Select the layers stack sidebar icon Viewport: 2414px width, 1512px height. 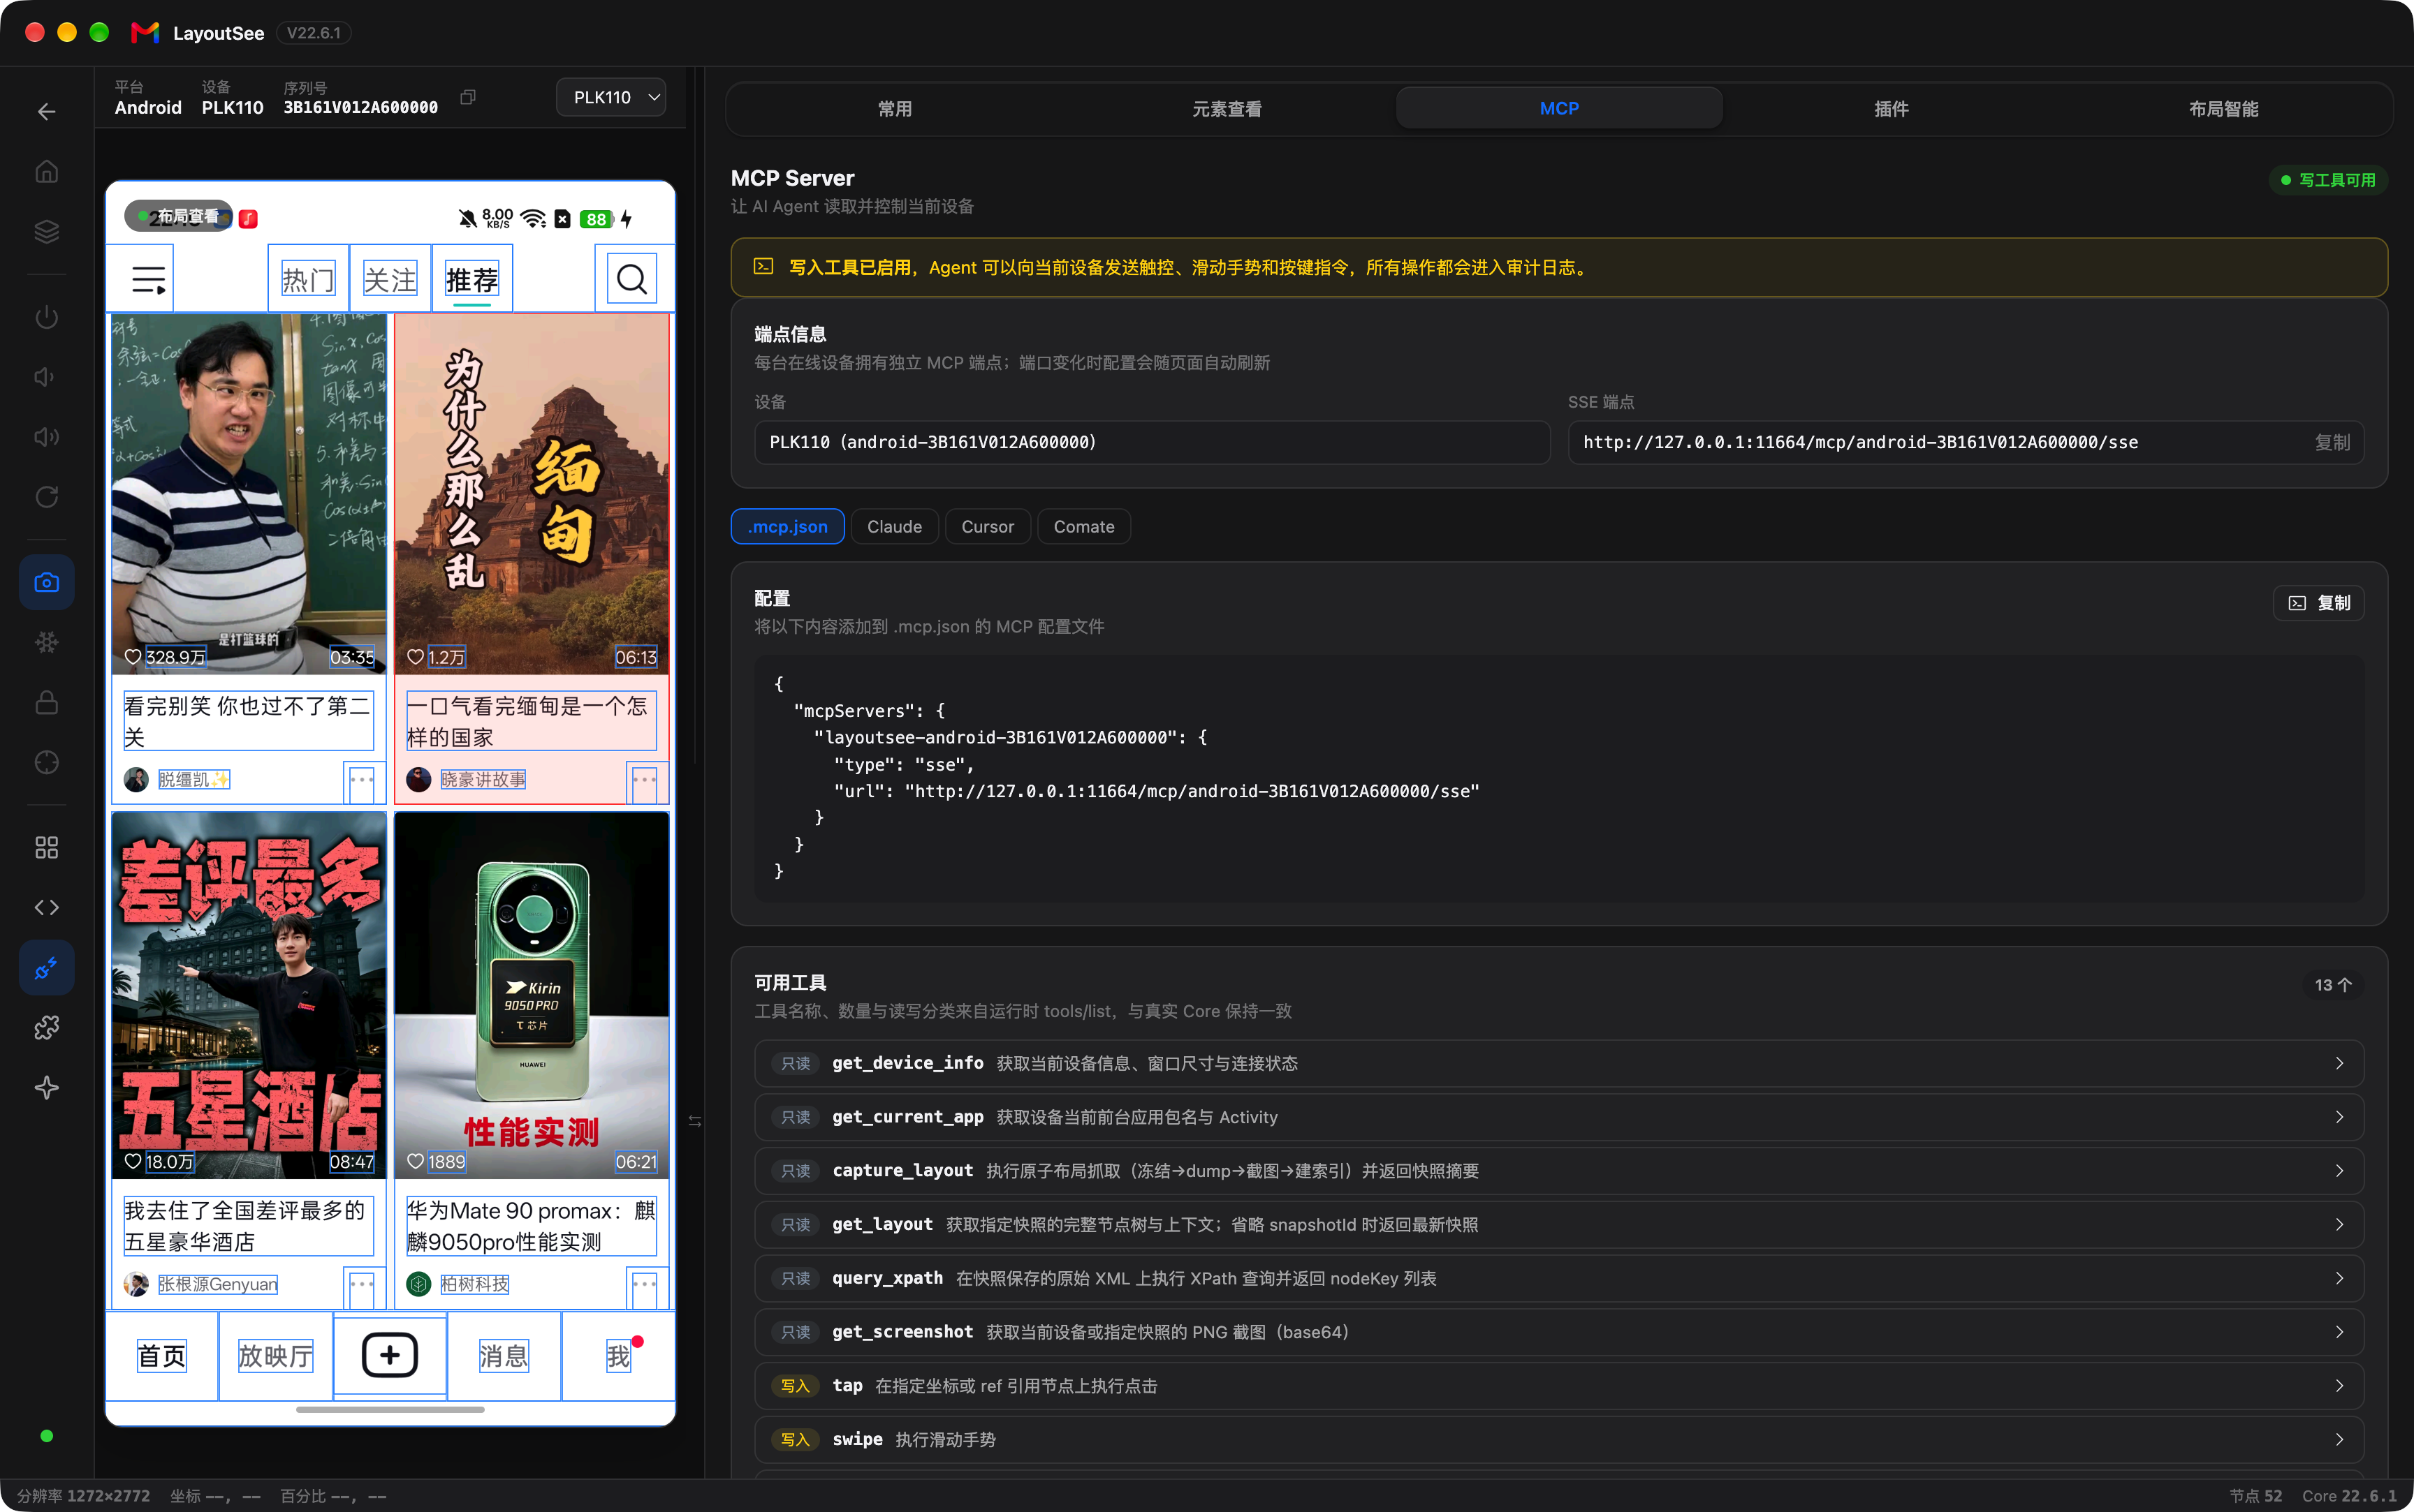pyautogui.click(x=46, y=231)
